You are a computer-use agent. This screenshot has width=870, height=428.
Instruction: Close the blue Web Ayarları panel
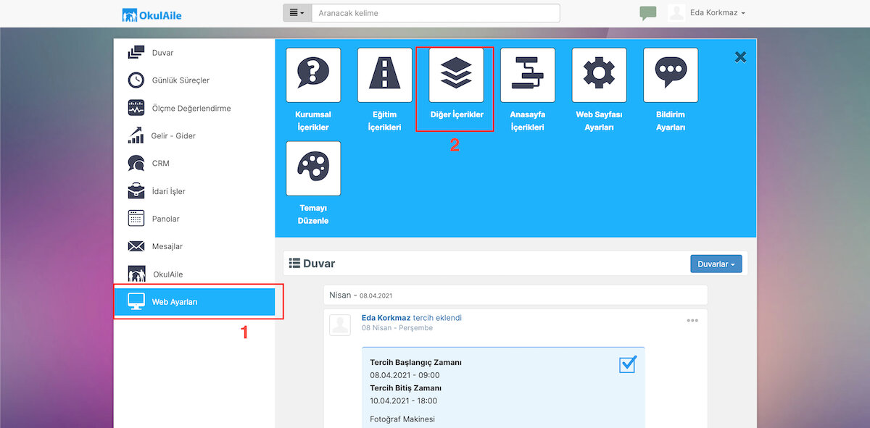point(740,57)
